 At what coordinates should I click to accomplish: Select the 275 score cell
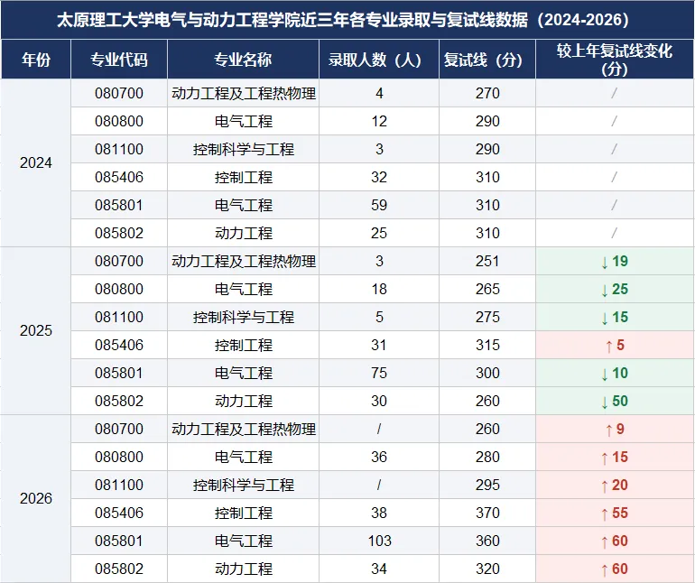tap(487, 317)
